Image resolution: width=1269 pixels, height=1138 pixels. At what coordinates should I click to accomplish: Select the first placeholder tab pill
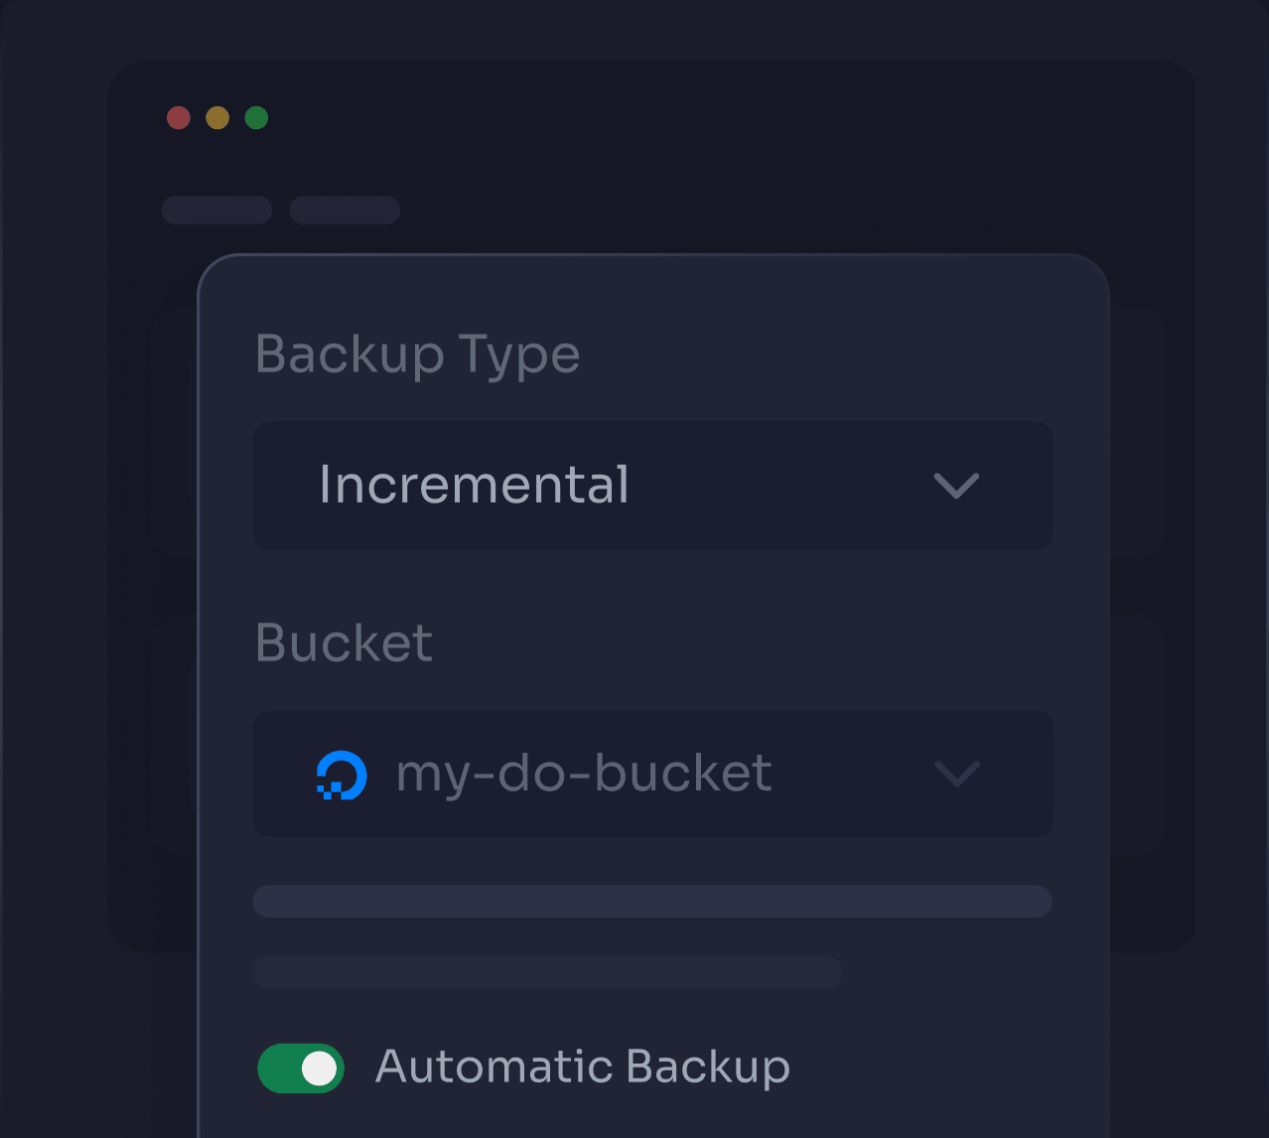coord(217,211)
